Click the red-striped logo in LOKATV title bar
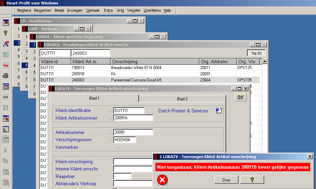316x189 pixels. point(51,89)
